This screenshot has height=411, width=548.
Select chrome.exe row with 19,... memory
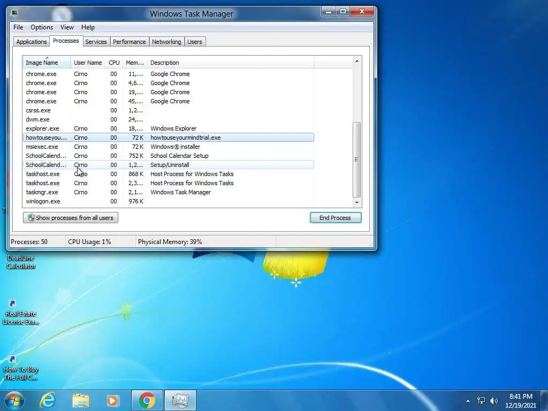click(x=169, y=92)
